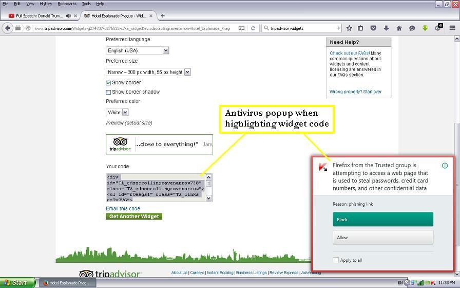Go to the Firefox home page icon
Image resolution: width=460 pixels, height=288 pixels.
pos(399,28)
